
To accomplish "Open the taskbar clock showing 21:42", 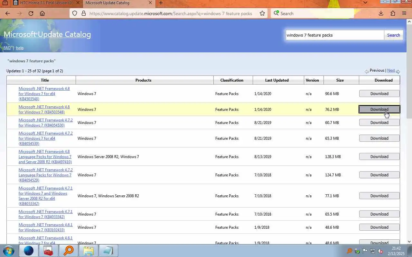I will click(x=396, y=251).
